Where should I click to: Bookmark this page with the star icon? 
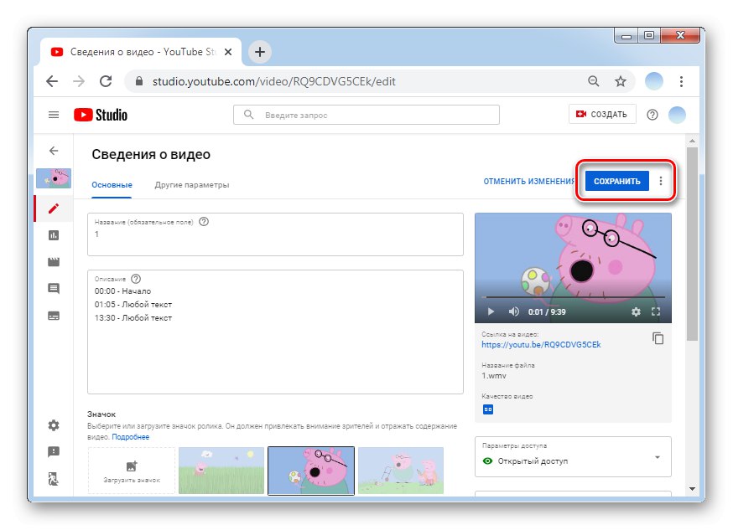(x=621, y=82)
